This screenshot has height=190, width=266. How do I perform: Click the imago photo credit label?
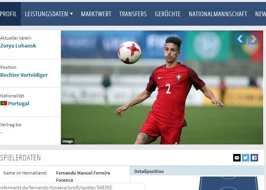(x=68, y=141)
